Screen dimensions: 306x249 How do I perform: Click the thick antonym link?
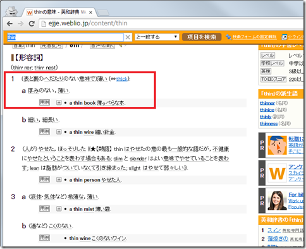point(122,79)
